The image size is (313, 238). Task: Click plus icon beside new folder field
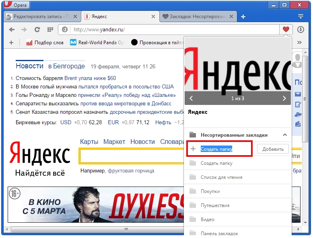pyautogui.click(x=193, y=149)
